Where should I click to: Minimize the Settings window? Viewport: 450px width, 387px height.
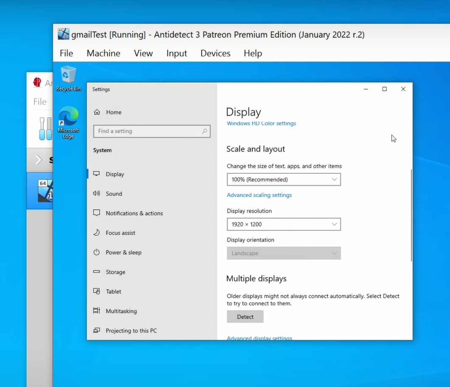[x=366, y=89]
